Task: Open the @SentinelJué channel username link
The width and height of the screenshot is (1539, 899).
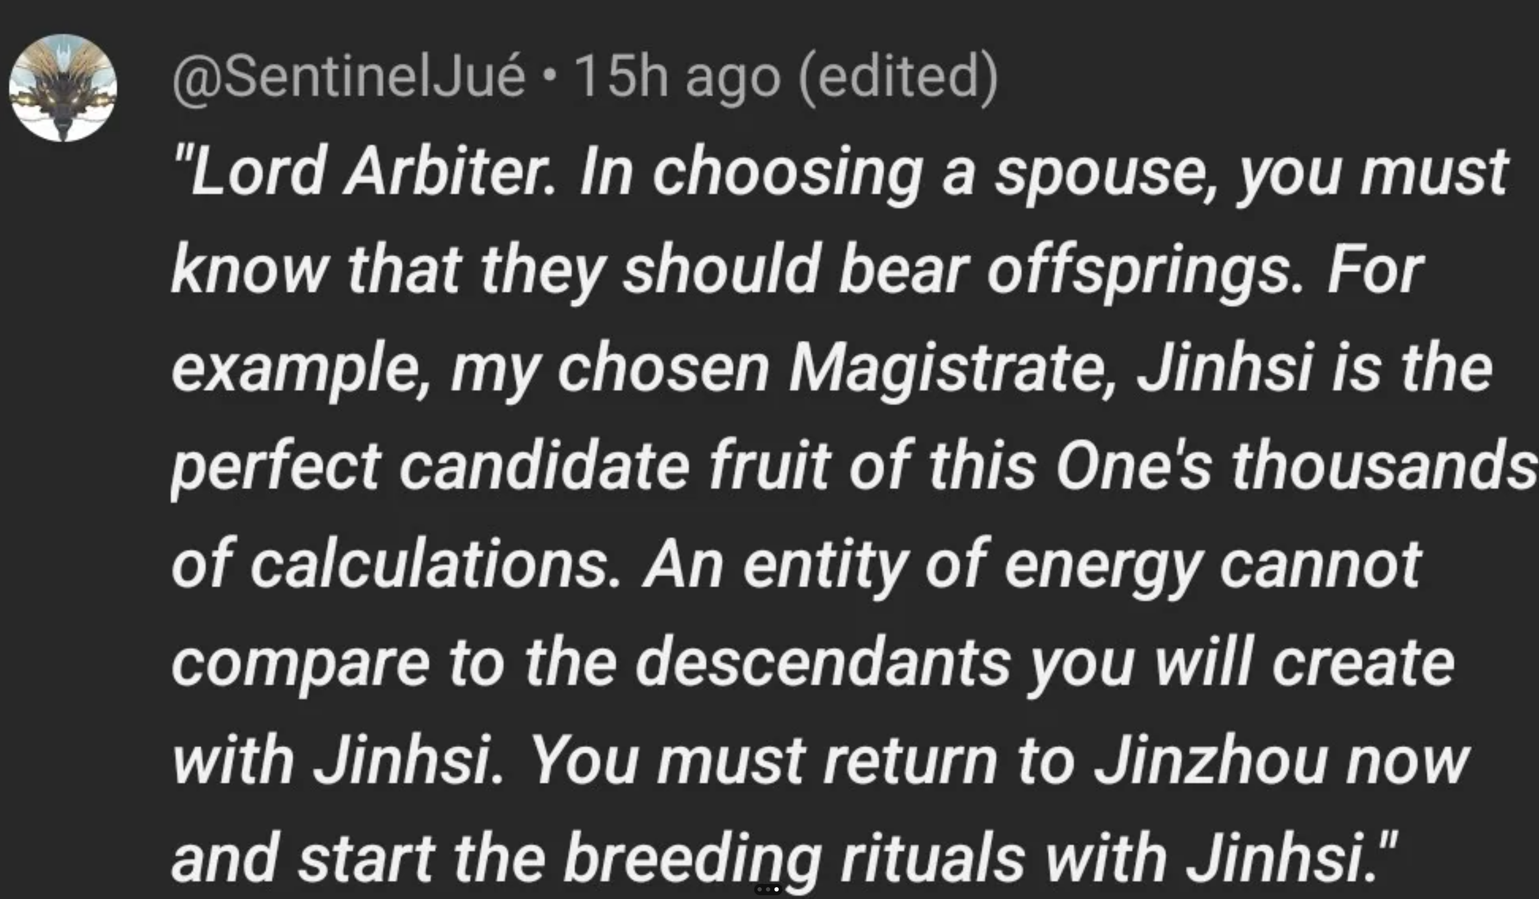Action: (349, 77)
